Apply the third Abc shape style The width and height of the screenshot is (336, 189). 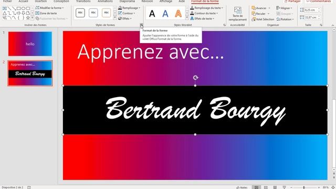(106, 13)
